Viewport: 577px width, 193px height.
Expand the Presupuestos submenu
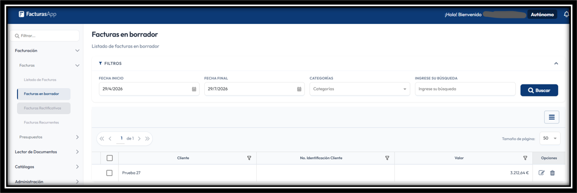point(77,137)
